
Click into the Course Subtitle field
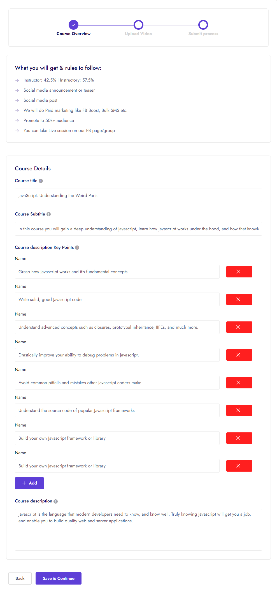pos(138,229)
